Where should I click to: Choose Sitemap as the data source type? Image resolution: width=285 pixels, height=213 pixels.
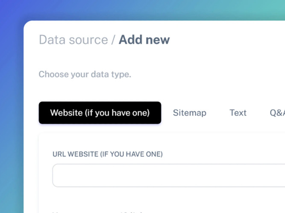189,113
